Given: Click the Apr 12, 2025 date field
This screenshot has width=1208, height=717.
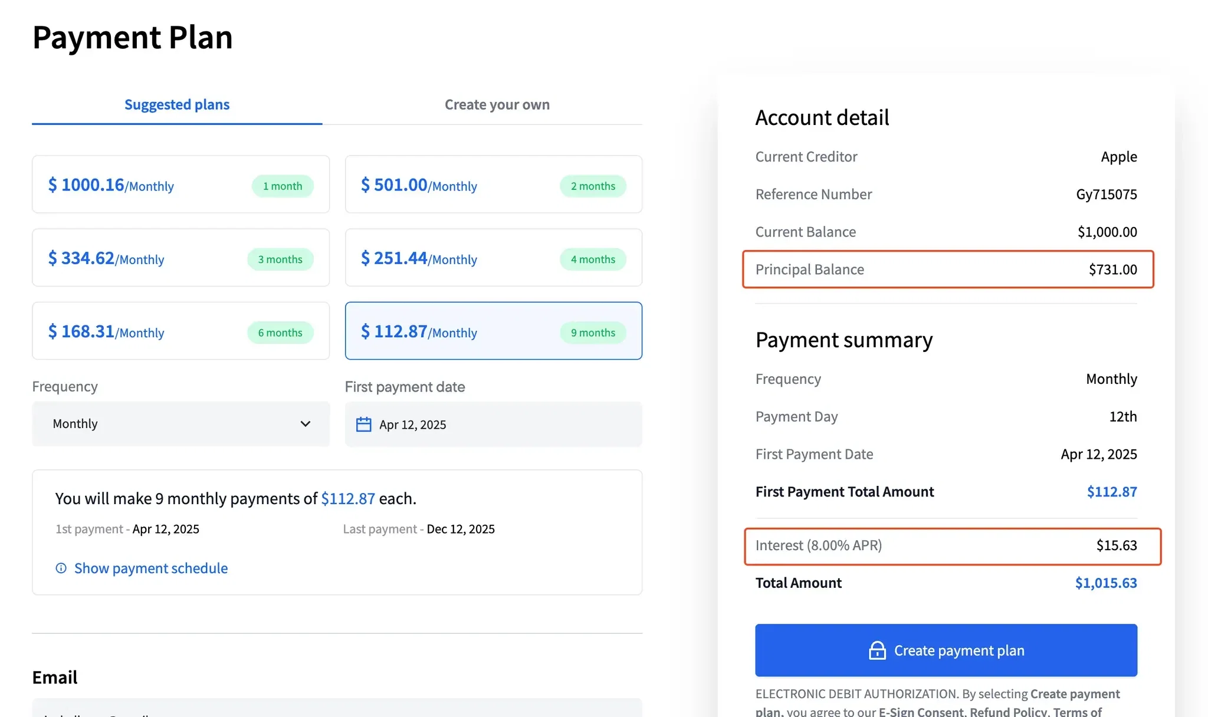Looking at the screenshot, I should click(x=494, y=425).
